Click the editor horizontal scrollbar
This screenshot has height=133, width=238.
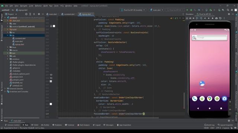pos(109,118)
